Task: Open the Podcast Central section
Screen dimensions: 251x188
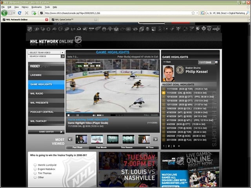Action: tap(46, 112)
